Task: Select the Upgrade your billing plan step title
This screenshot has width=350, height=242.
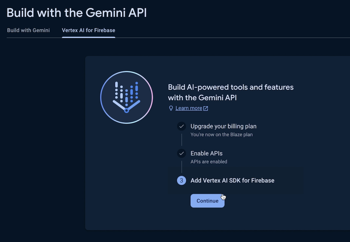Action: coord(223,126)
